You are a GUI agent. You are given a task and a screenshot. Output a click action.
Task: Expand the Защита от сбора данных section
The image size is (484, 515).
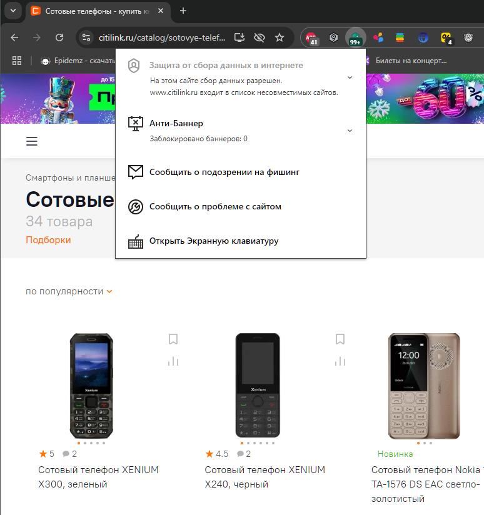tap(350, 77)
